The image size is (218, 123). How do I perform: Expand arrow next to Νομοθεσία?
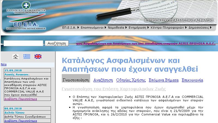pos(126,28)
